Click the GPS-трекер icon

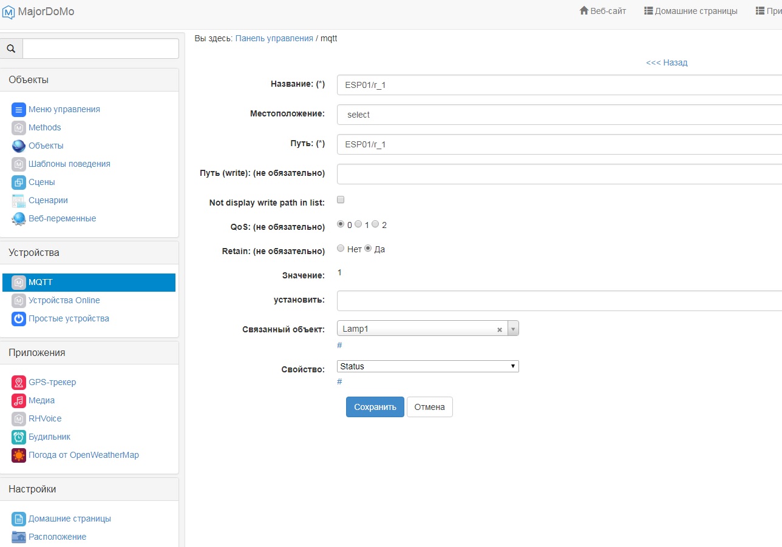(19, 383)
